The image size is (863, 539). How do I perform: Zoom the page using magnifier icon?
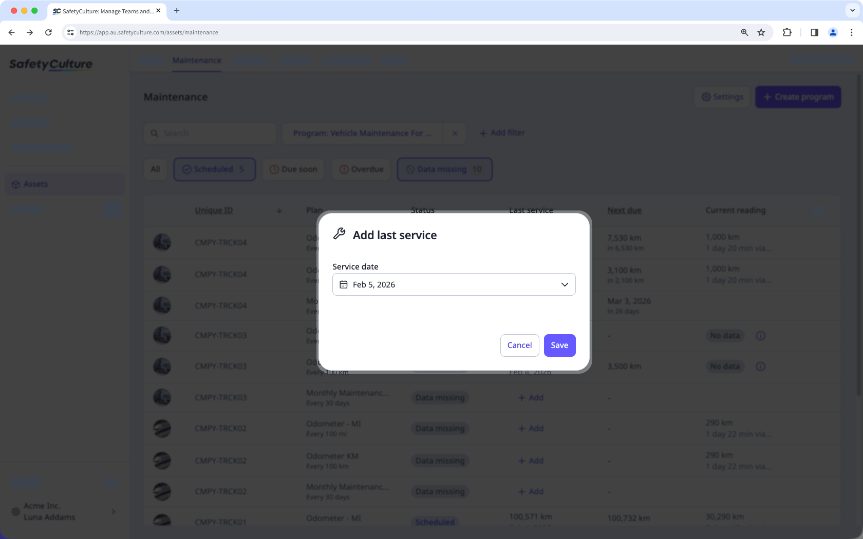click(744, 32)
